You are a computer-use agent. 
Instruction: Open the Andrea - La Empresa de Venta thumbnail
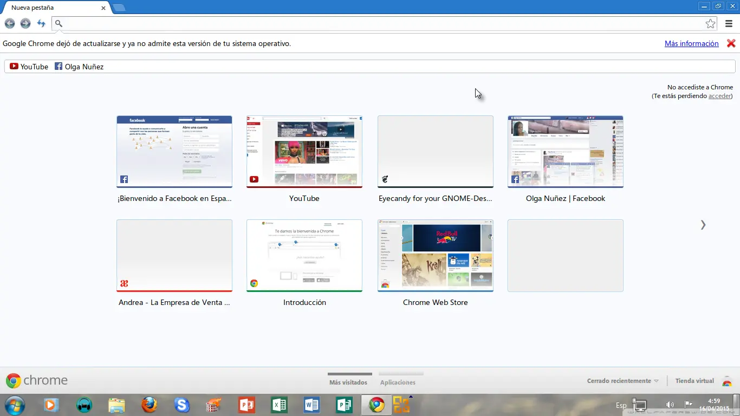point(174,256)
